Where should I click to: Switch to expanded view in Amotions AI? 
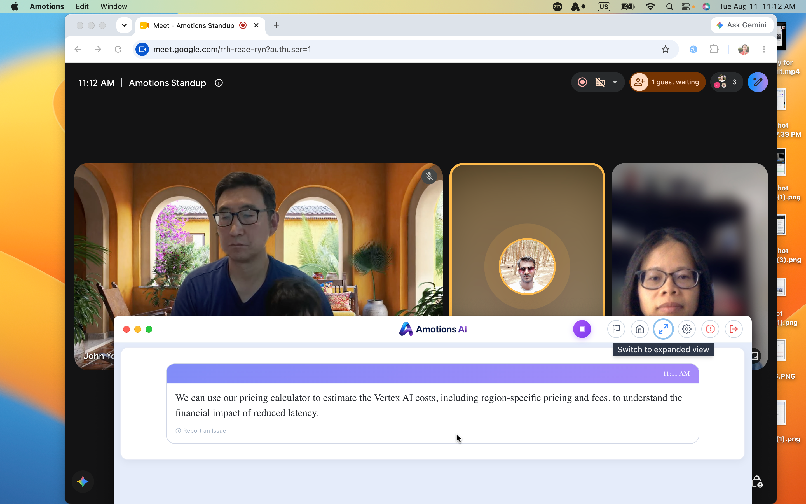(663, 329)
